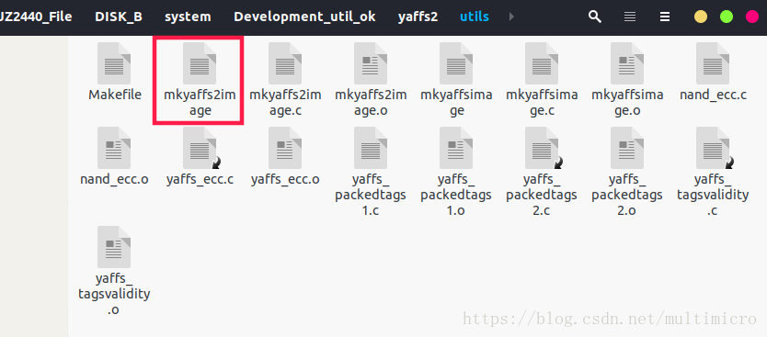Image resolution: width=767 pixels, height=337 pixels.
Task: Click the search magnifier icon
Action: pos(594,17)
